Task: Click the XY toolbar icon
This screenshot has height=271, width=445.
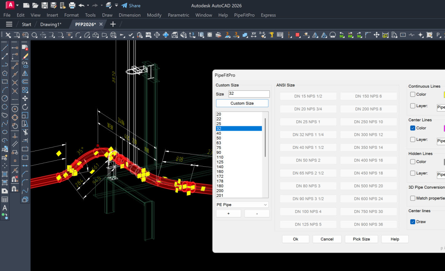Action: (254, 35)
